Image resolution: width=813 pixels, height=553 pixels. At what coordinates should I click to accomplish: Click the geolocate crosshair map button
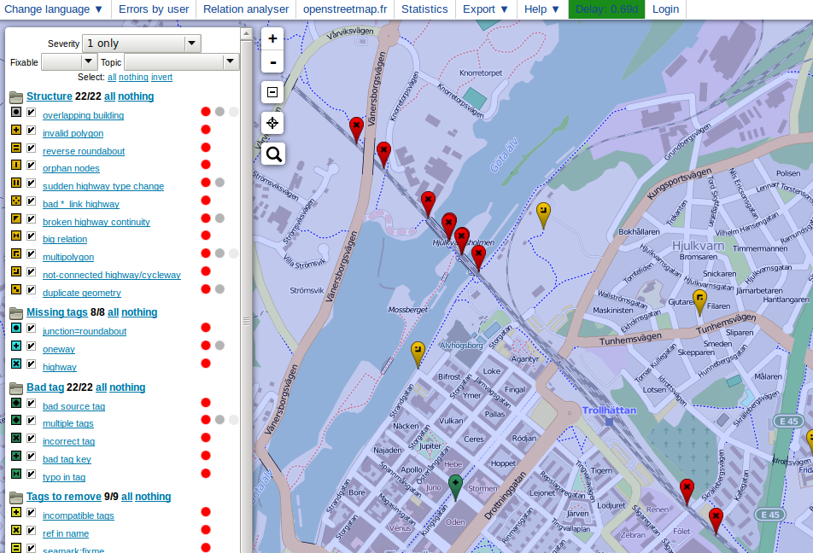[272, 123]
